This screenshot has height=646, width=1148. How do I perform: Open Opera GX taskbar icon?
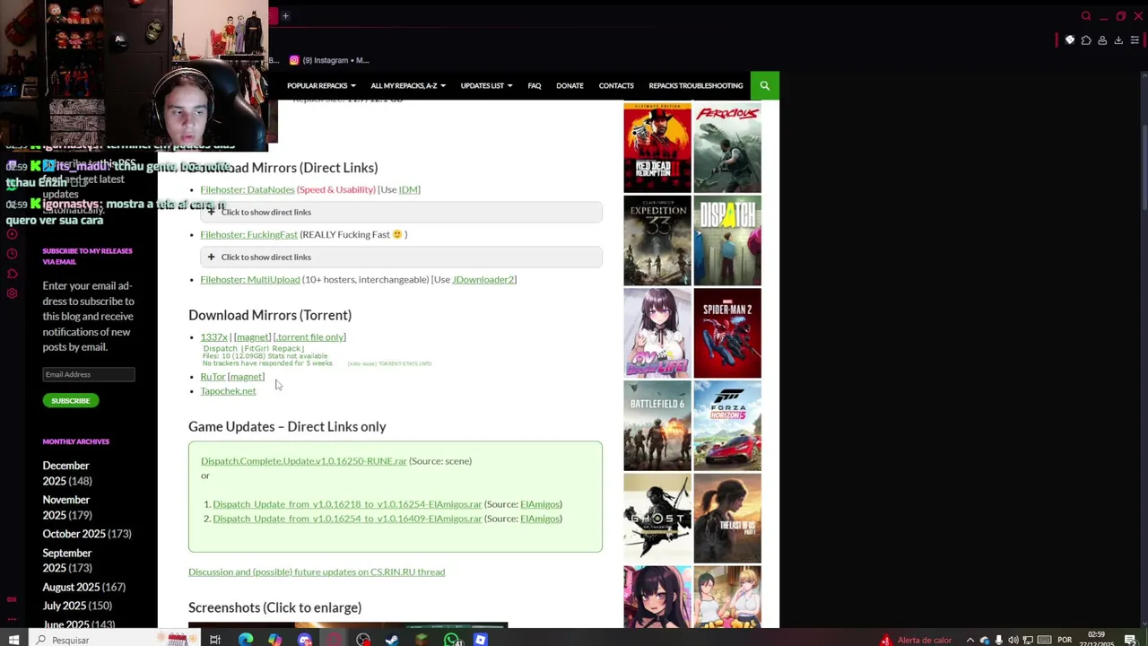click(334, 640)
